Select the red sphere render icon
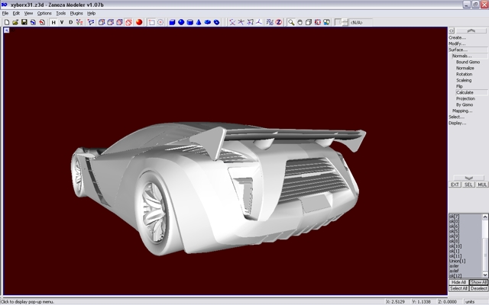 139,22
